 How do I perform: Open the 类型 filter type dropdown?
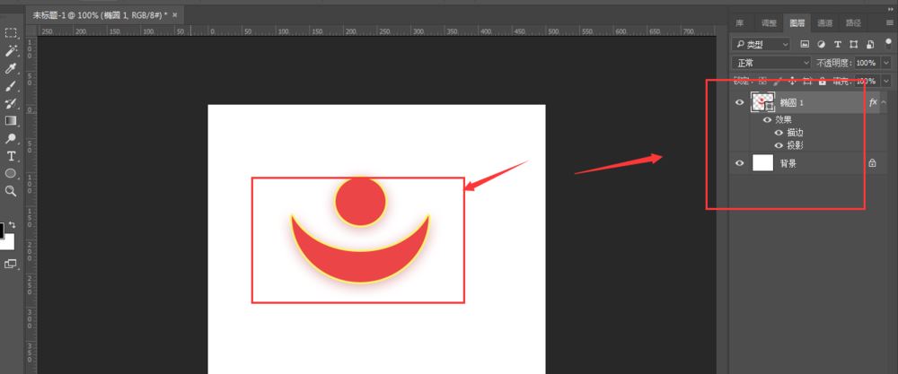(x=762, y=44)
